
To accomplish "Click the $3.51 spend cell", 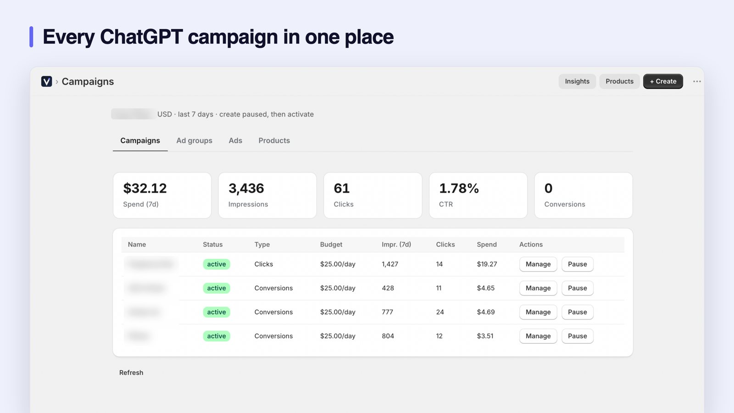I will click(485, 336).
